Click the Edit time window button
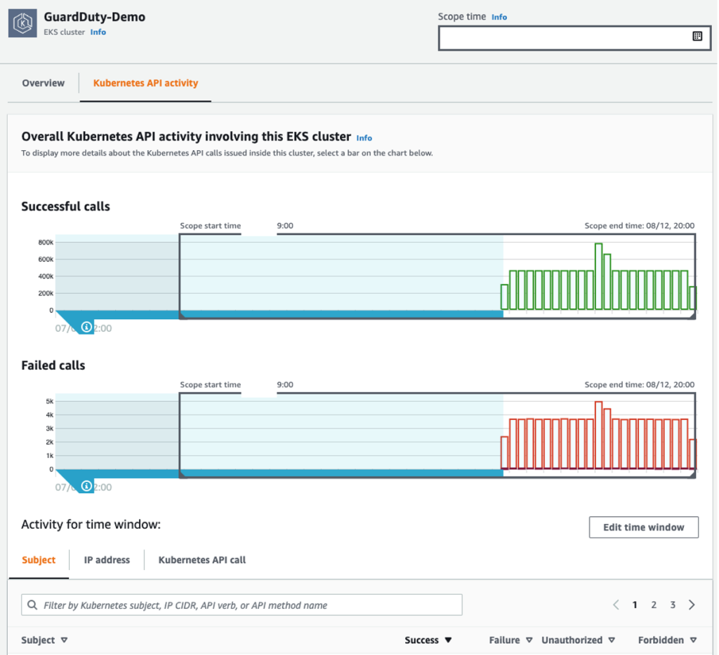Image resolution: width=719 pixels, height=655 pixels. (x=643, y=527)
